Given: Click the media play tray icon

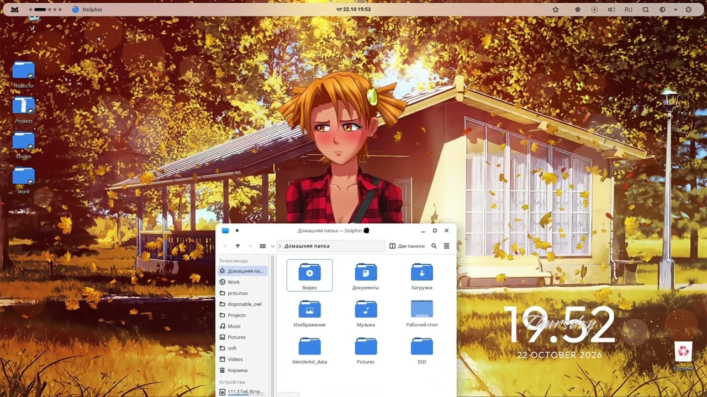Looking at the screenshot, I should click(594, 9).
